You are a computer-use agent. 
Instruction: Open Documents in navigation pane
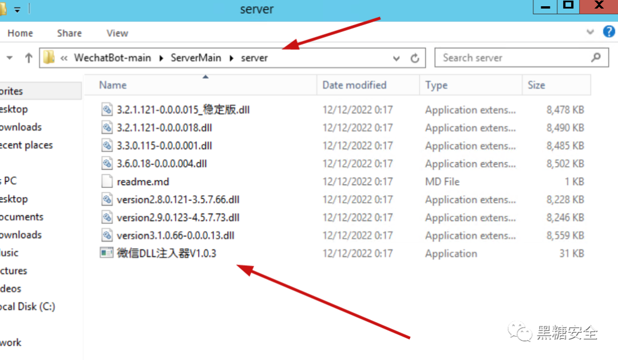22,217
